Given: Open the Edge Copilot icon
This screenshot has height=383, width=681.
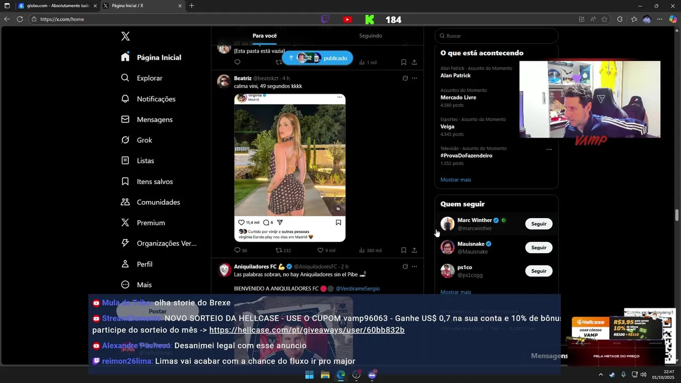Looking at the screenshot, I should pyautogui.click(x=673, y=19).
